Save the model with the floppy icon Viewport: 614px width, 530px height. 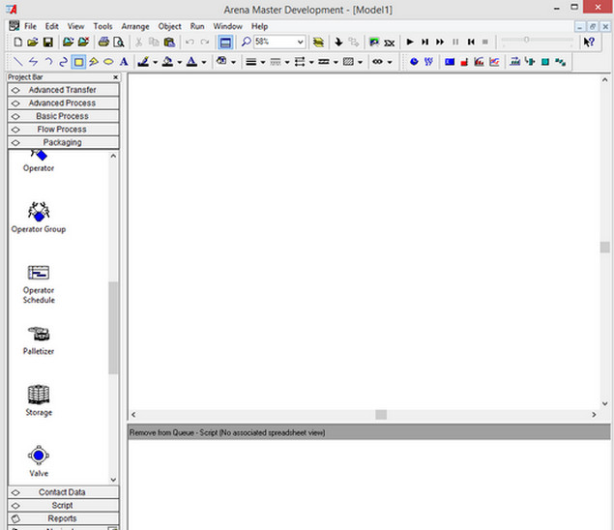click(x=47, y=42)
